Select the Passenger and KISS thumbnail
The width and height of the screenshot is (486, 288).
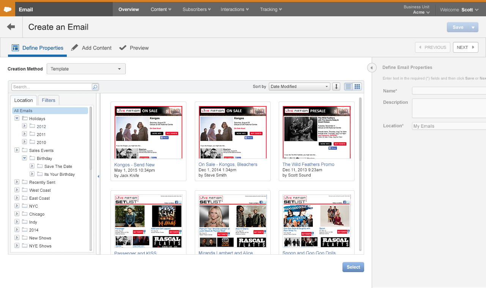coord(148,221)
